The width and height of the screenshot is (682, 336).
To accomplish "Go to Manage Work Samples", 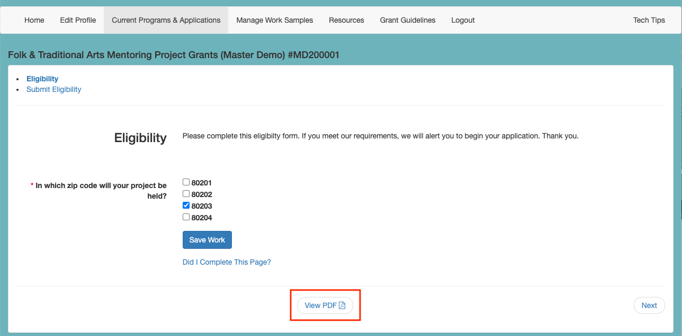I will click(x=274, y=20).
